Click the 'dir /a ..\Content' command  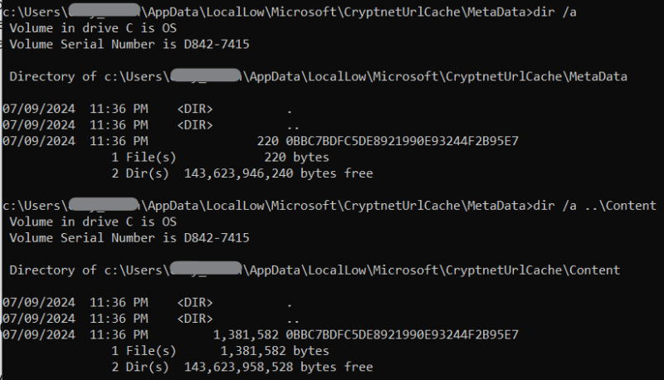click(x=594, y=206)
